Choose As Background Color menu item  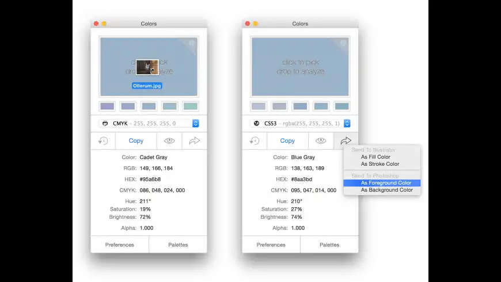tap(382, 190)
